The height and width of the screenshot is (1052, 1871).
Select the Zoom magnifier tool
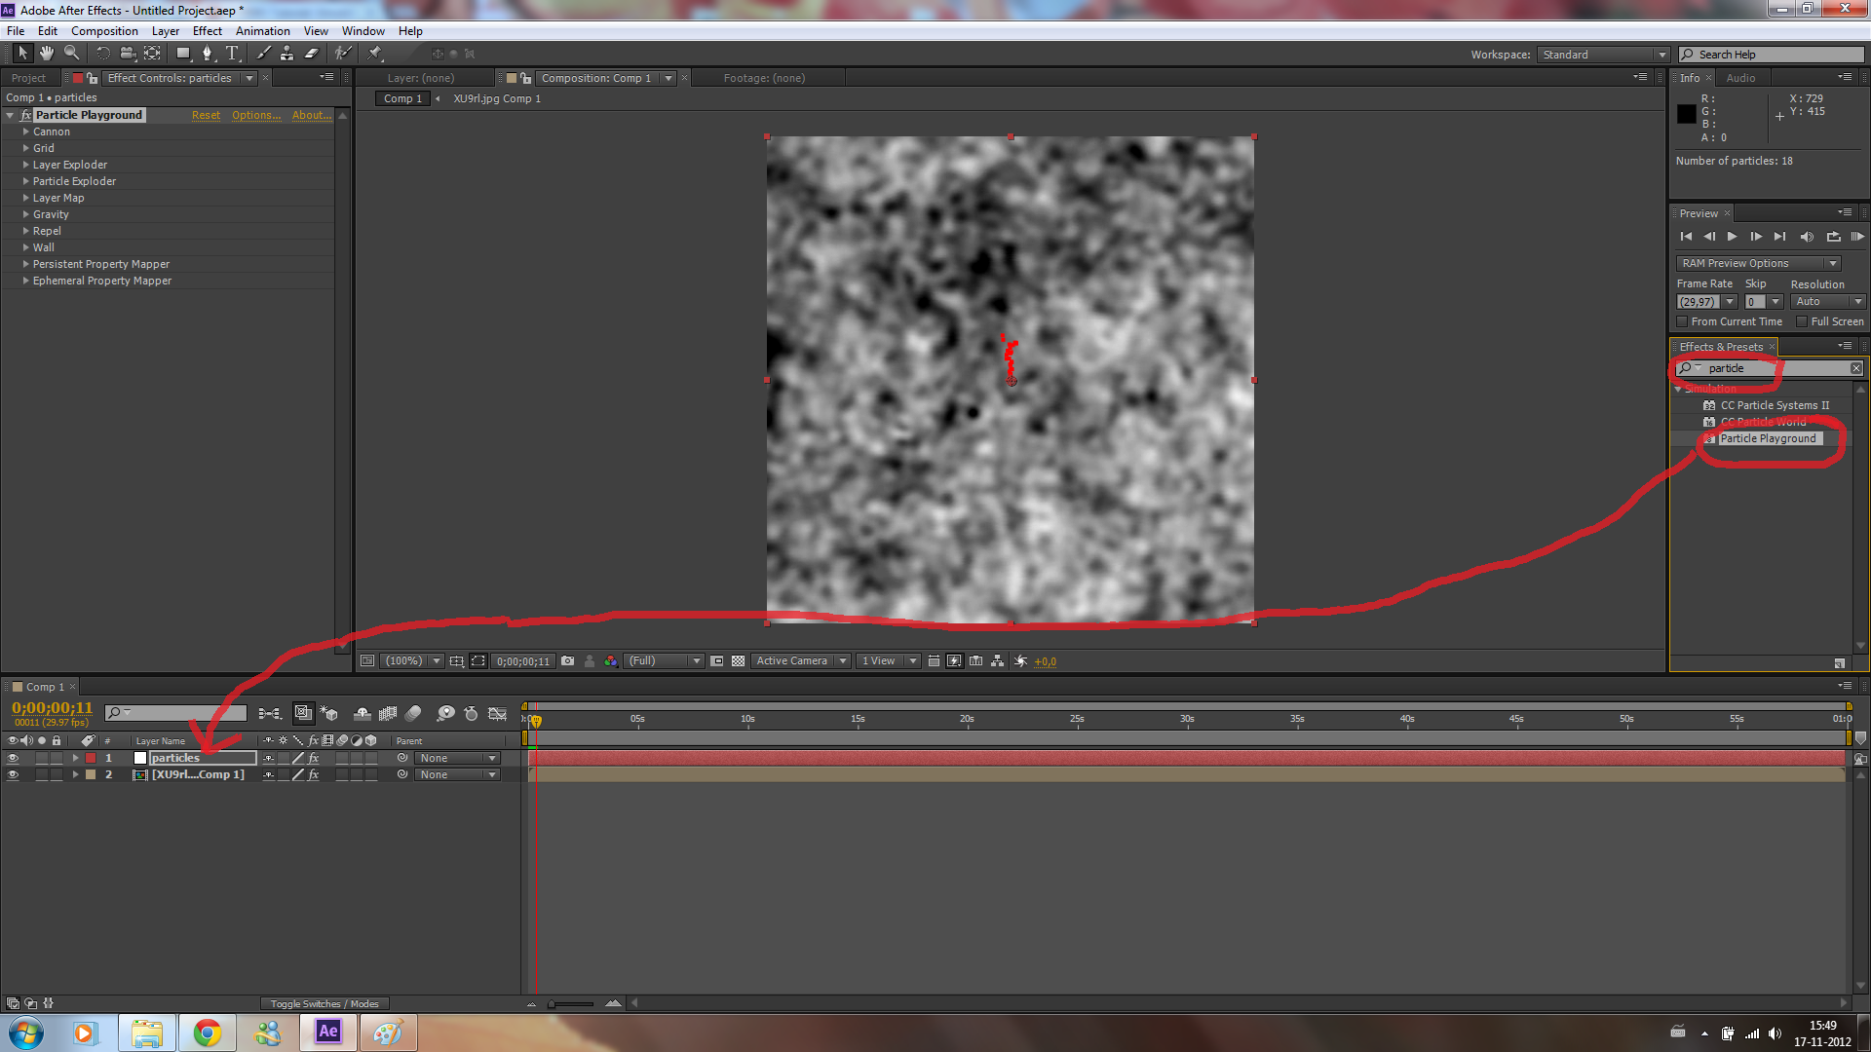[x=71, y=54]
